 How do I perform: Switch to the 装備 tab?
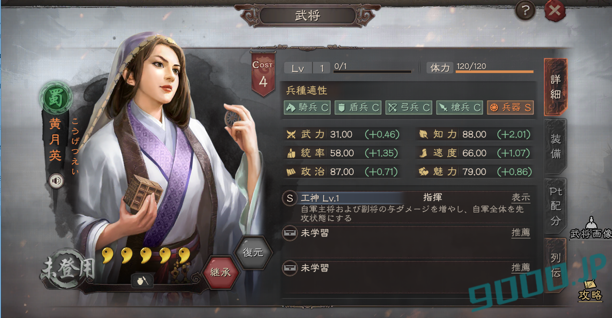pyautogui.click(x=555, y=146)
